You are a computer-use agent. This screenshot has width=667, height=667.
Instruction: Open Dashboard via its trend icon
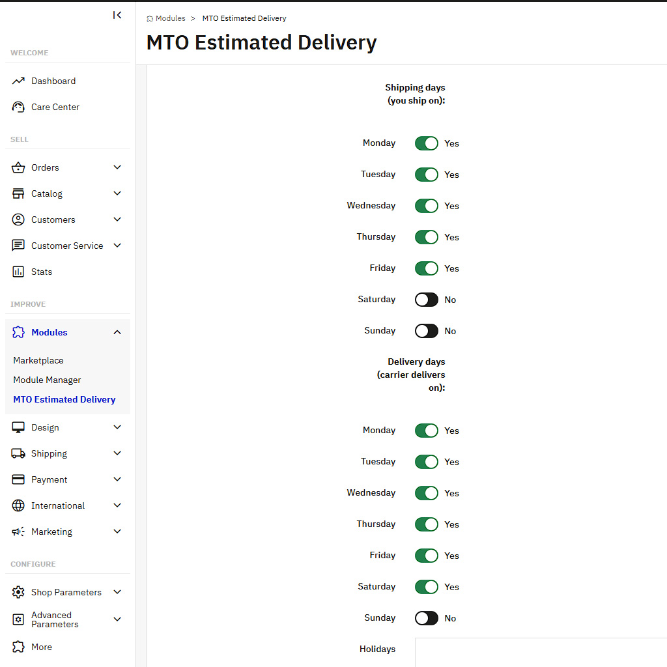click(x=18, y=81)
